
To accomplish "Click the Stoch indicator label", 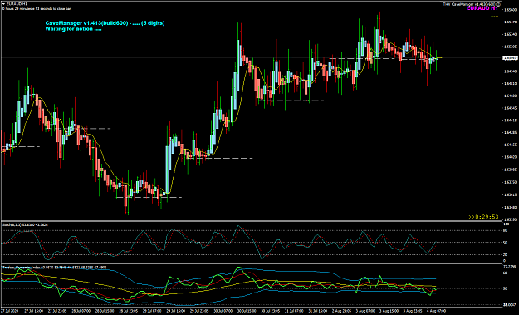I will coord(25,225).
